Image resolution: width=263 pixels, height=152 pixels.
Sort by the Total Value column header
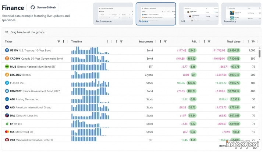coord(234,41)
